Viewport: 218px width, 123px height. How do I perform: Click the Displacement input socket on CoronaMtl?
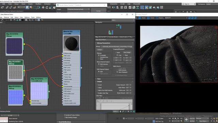[63, 86]
